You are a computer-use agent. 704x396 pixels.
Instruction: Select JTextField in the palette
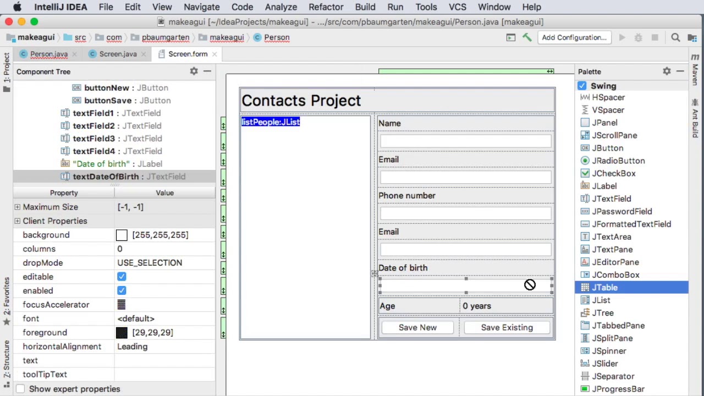tap(612, 199)
